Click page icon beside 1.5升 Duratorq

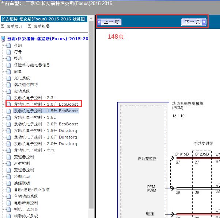pyautogui.click(x=9, y=131)
